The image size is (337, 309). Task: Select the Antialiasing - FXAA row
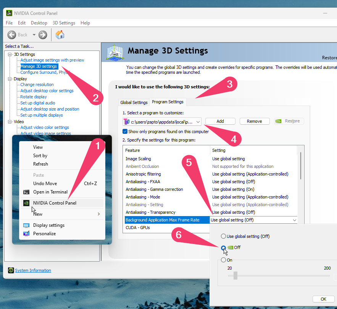pos(211,182)
